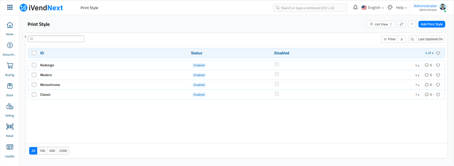The height and width of the screenshot is (166, 454).
Task: Open the Filter options
Action: pos(389,39)
